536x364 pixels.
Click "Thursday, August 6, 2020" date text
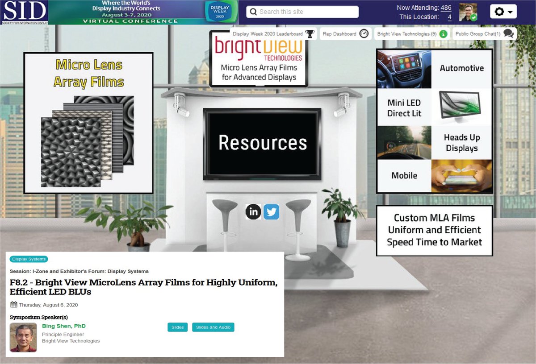pos(48,305)
